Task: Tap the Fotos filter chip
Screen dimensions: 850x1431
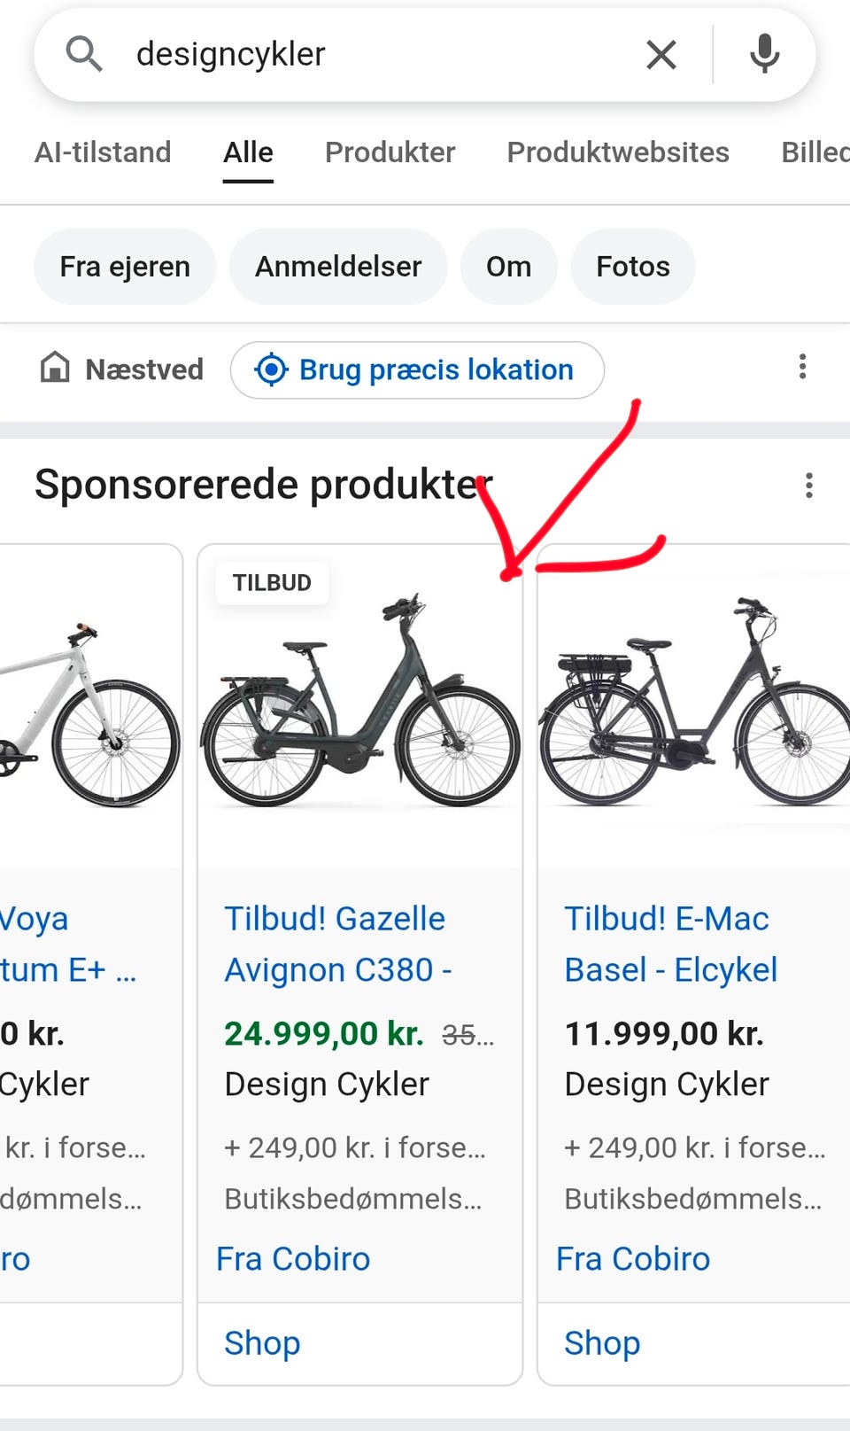Action: [x=633, y=267]
